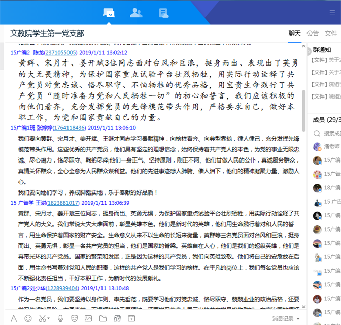
Task: Click the scissors screenshot tool
Action: tap(42, 318)
